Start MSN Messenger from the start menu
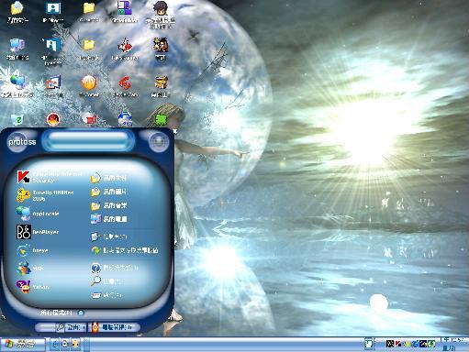 (30, 269)
